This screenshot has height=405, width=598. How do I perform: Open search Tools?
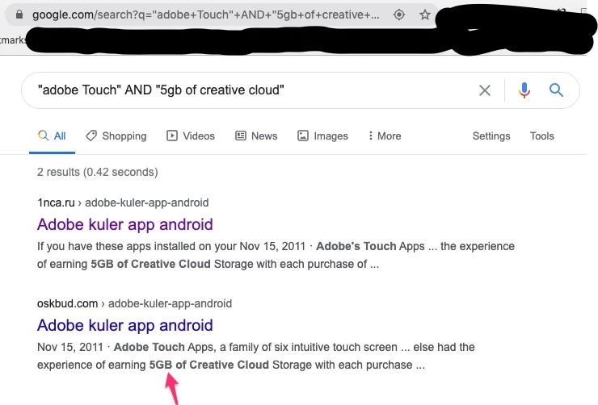(542, 136)
